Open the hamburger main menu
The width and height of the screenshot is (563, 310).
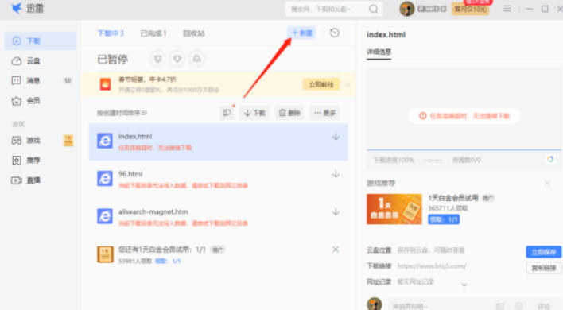507,9
